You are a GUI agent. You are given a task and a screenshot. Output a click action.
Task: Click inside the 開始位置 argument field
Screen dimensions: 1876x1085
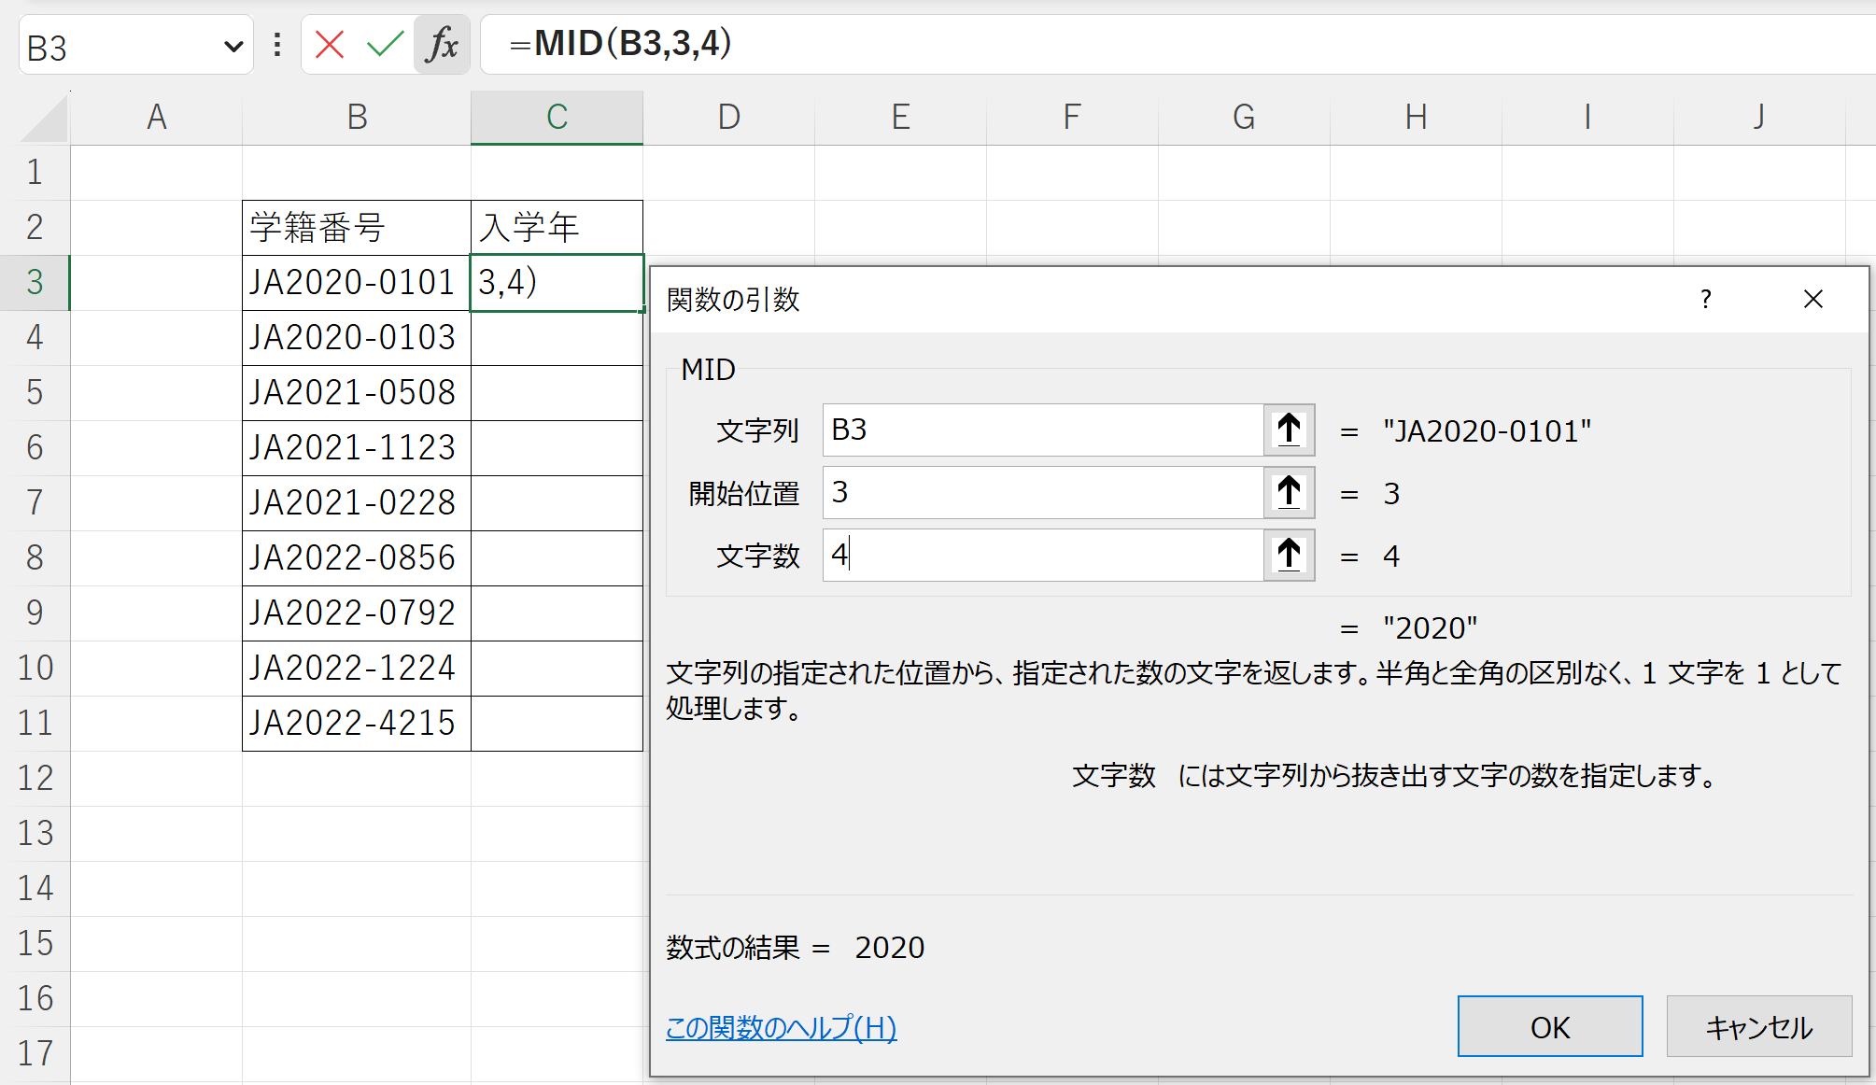(1037, 493)
